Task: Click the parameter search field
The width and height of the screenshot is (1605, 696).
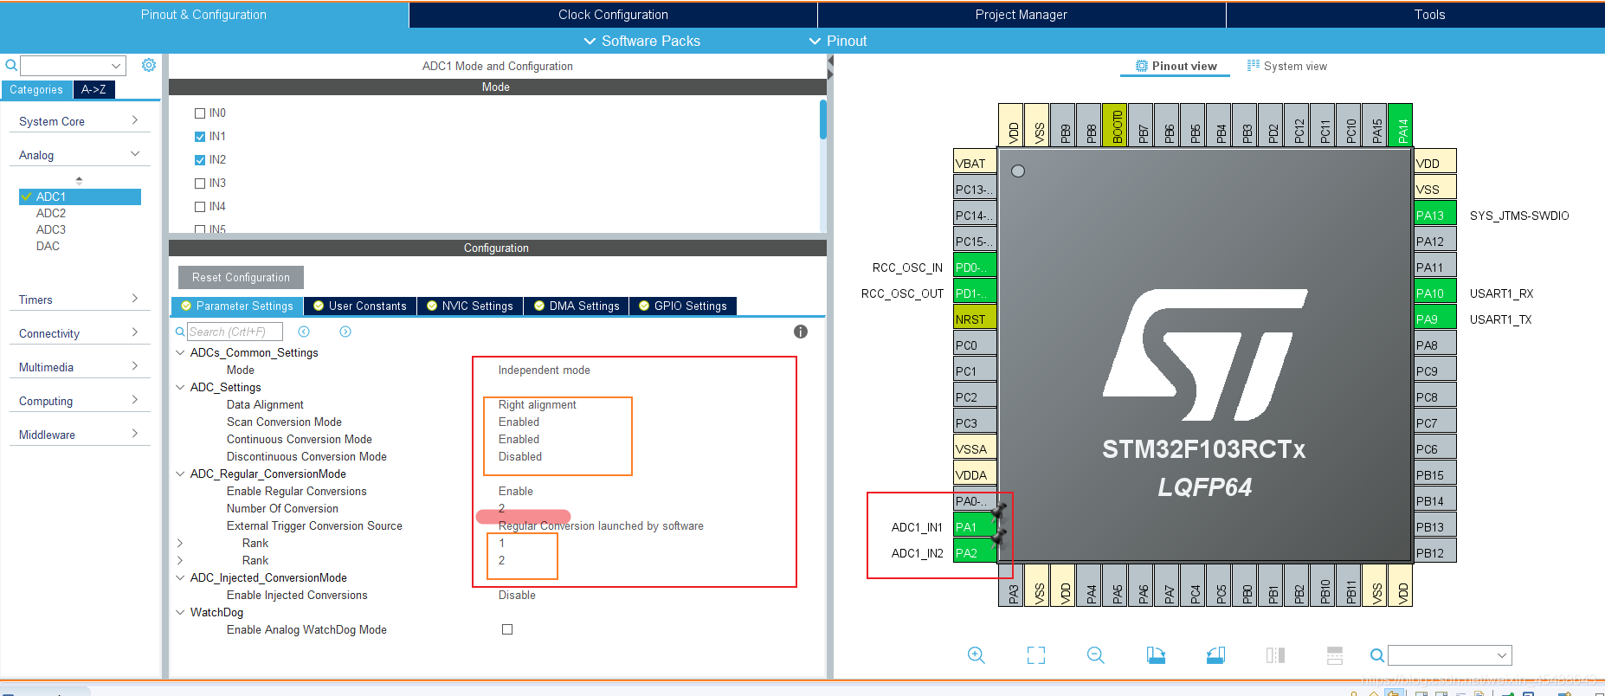Action: click(235, 332)
